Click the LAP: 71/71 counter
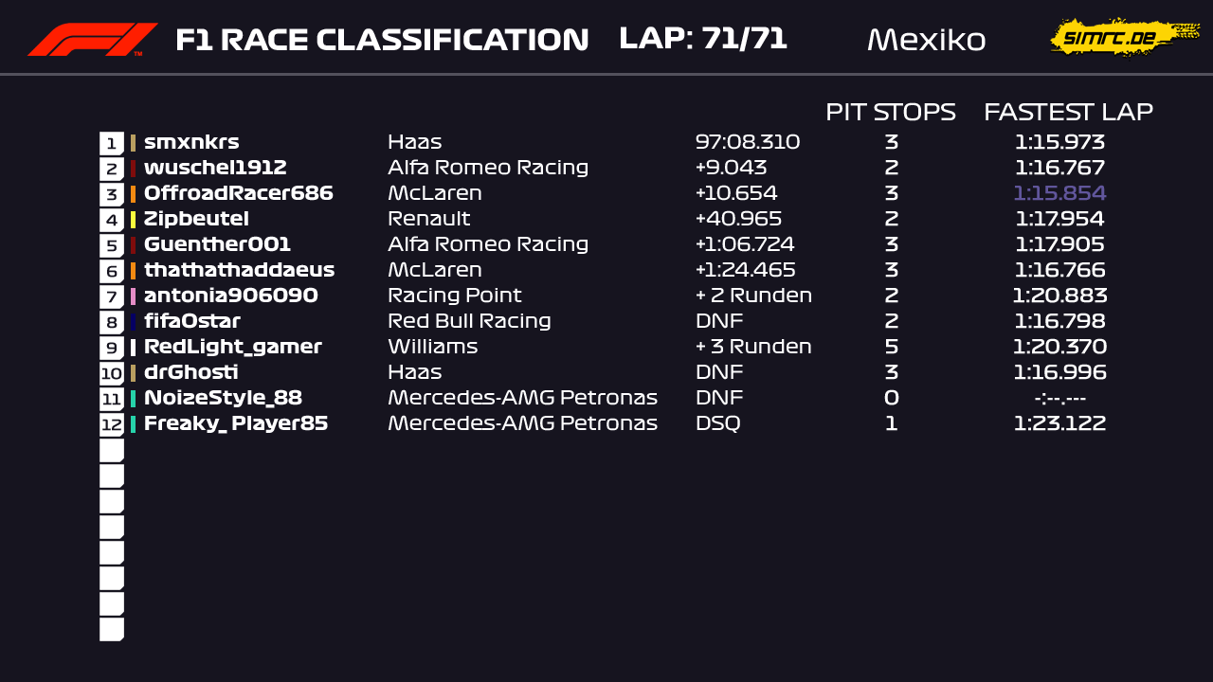This screenshot has height=682, width=1213. (x=702, y=39)
